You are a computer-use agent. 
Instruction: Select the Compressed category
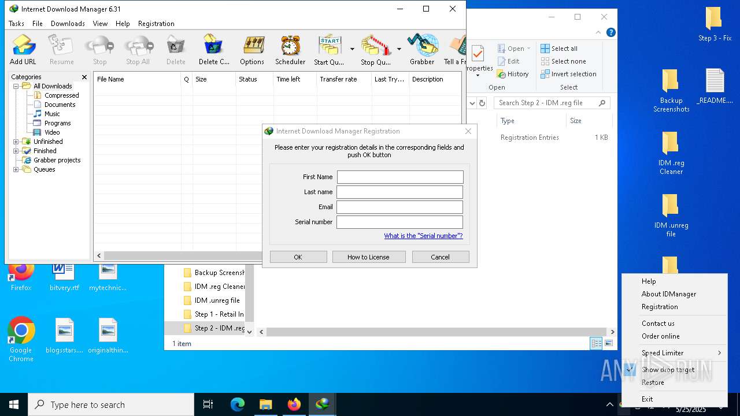pyautogui.click(x=61, y=95)
